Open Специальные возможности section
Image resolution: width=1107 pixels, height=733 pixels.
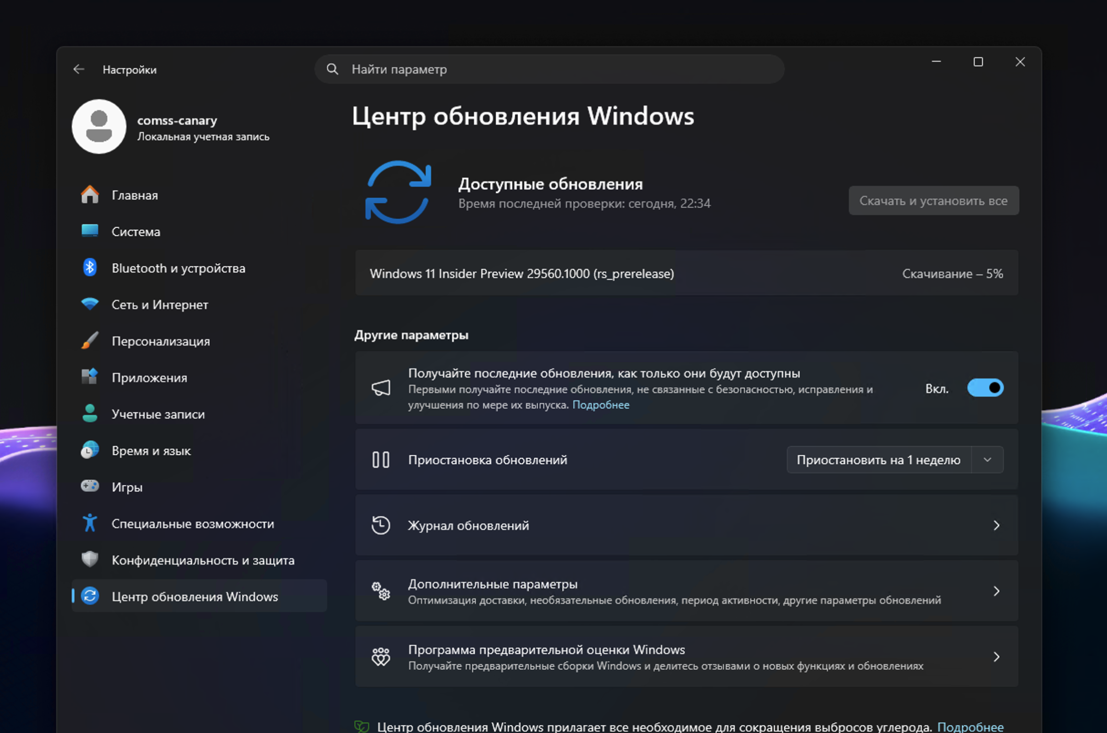pos(199,523)
